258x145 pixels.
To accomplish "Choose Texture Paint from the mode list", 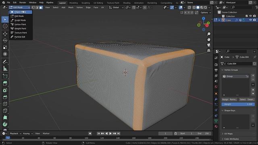I will coord(21,33).
